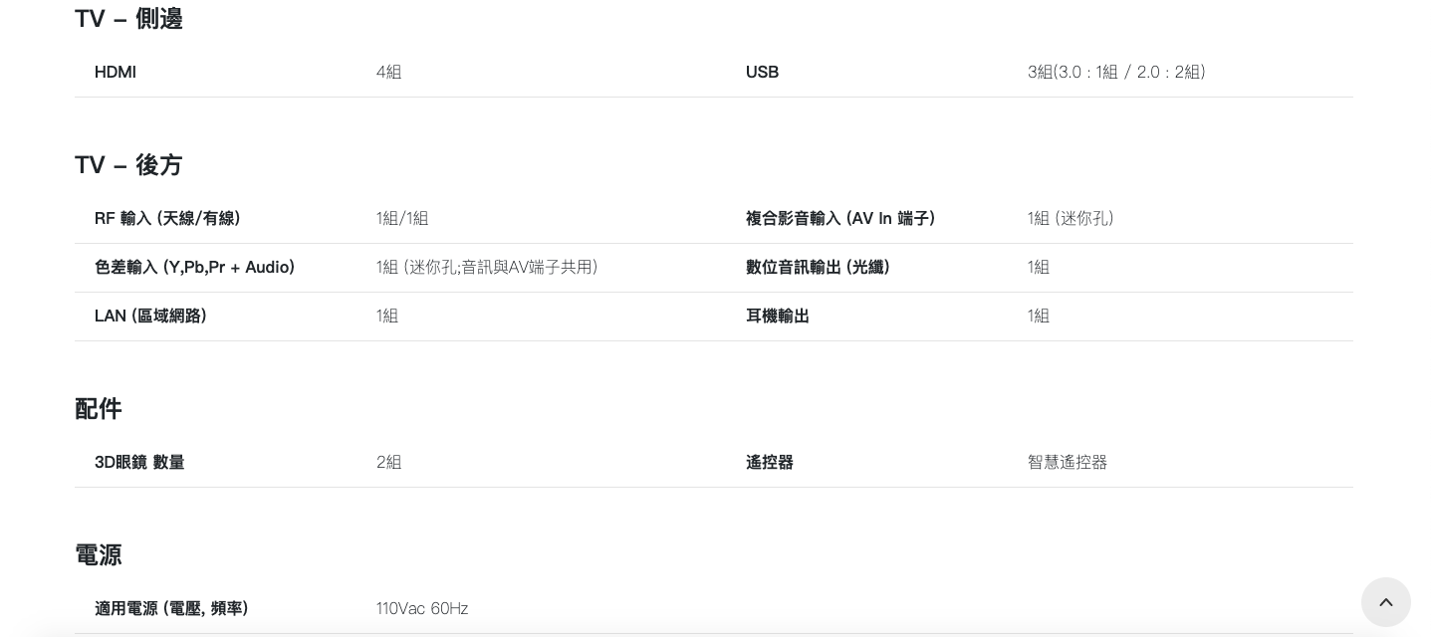1431x637 pixels.
Task: Click the 適用電源 (電壓, 頻率) label
Action: 171,609
